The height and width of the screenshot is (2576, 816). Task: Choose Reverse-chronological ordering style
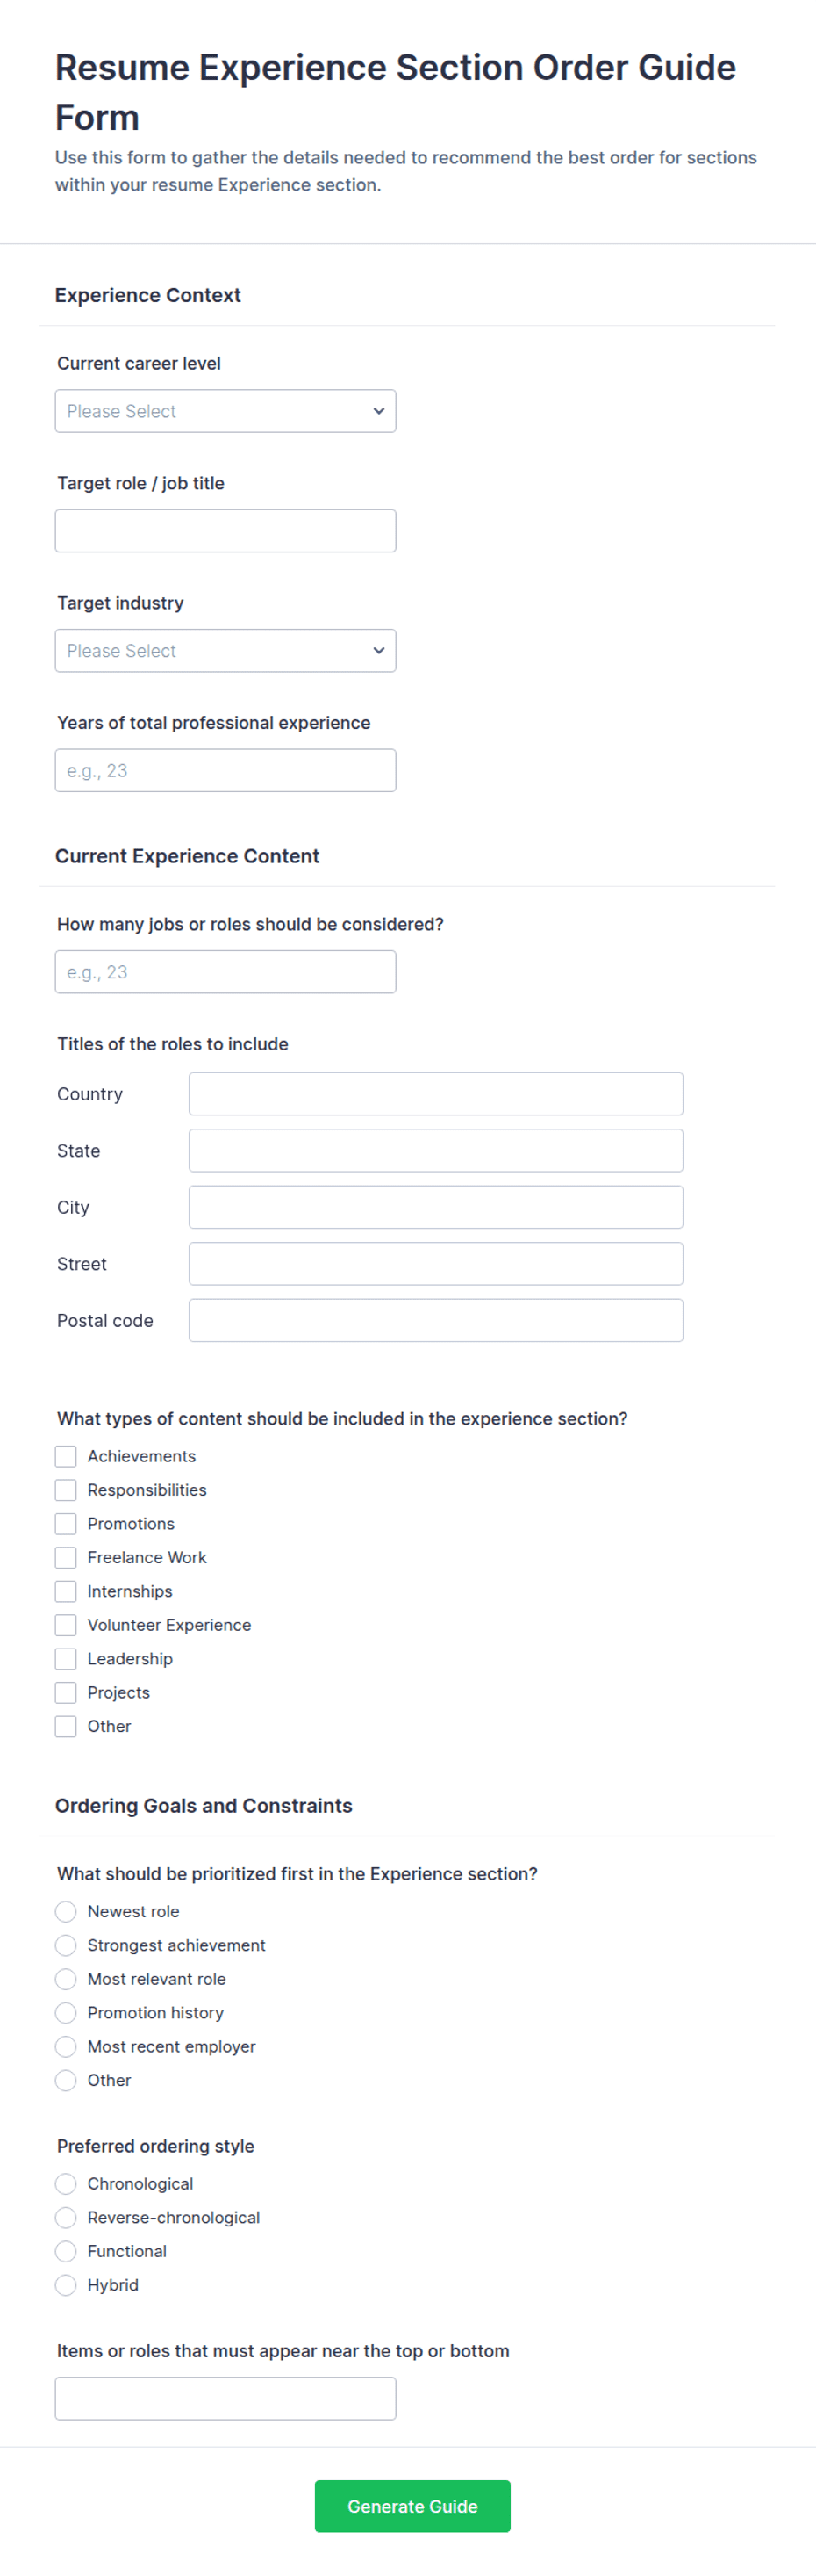click(66, 2218)
